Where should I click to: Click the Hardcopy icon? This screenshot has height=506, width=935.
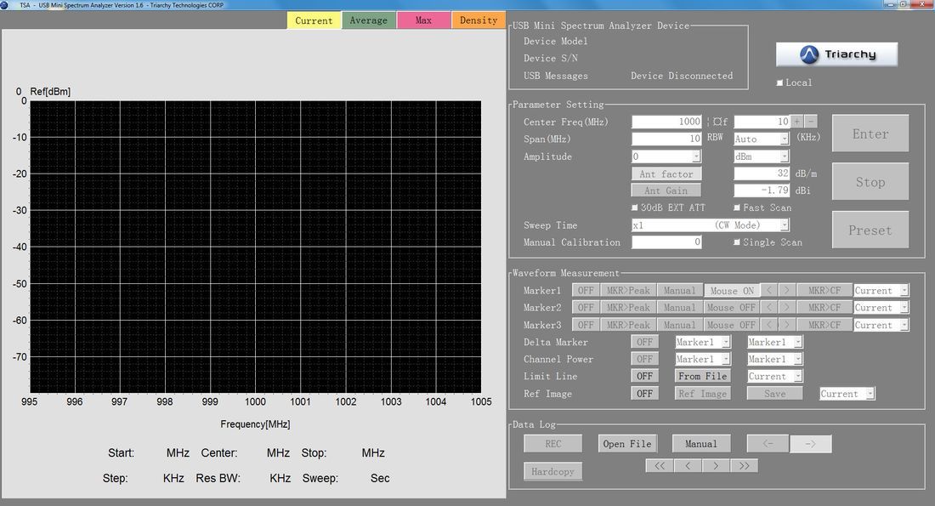pos(552,471)
